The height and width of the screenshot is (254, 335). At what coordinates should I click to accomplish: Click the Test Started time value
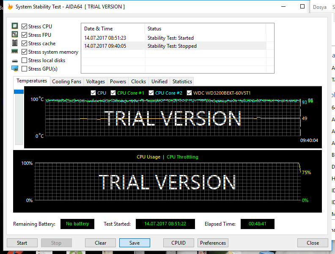click(165, 224)
